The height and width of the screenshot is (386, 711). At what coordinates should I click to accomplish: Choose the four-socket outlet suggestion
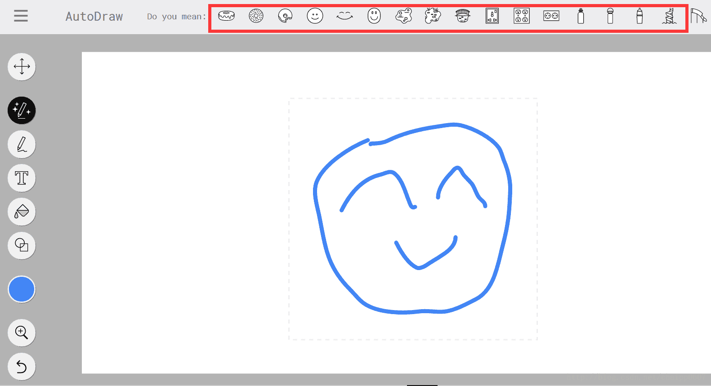(x=522, y=16)
